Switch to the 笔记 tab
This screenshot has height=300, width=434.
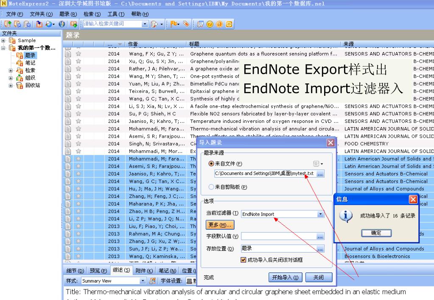click(167, 271)
